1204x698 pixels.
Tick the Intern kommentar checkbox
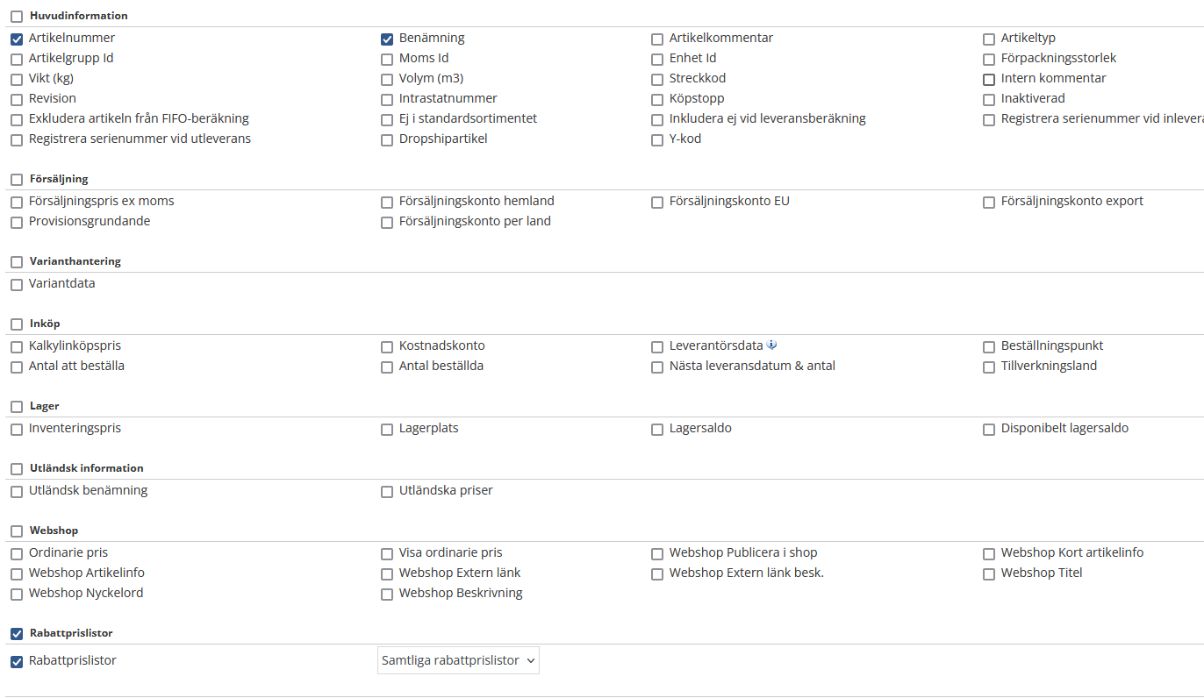coord(989,80)
